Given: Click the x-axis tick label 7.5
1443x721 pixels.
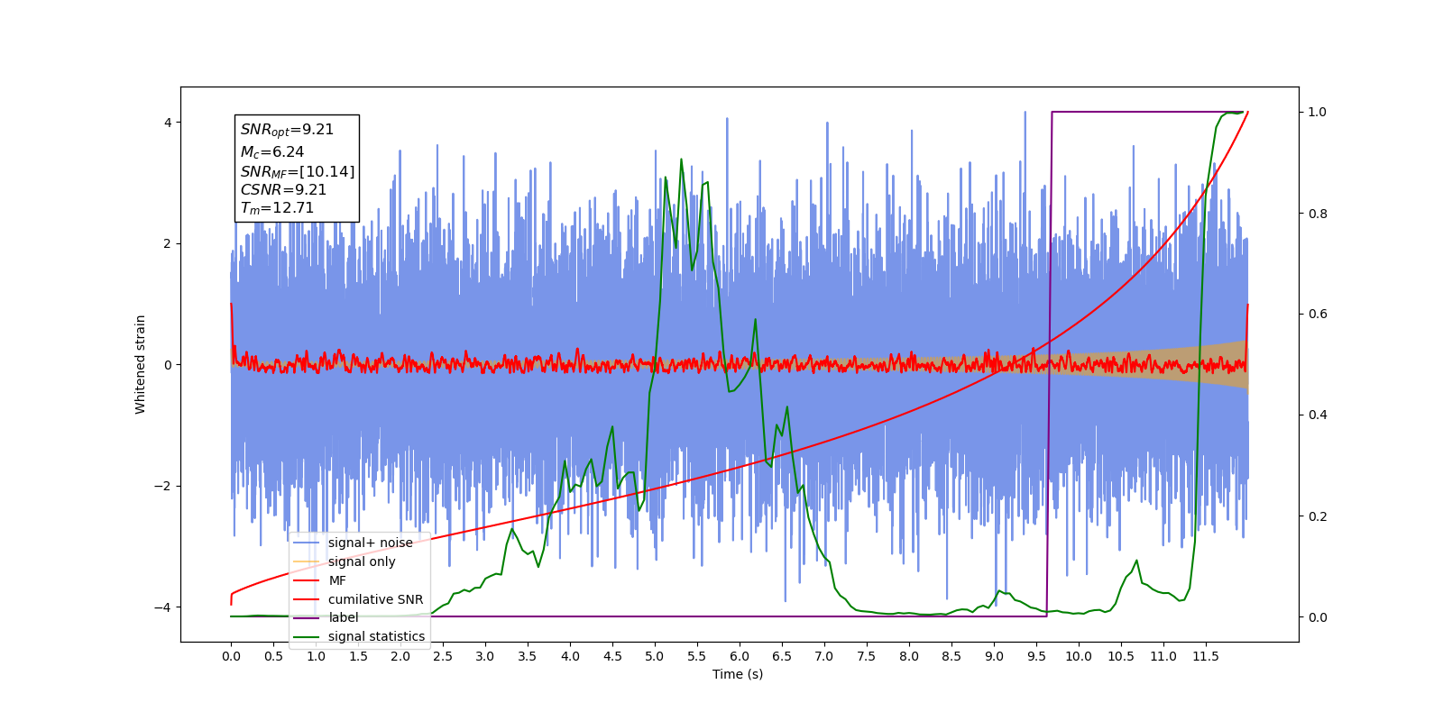Looking at the screenshot, I should click(x=867, y=656).
